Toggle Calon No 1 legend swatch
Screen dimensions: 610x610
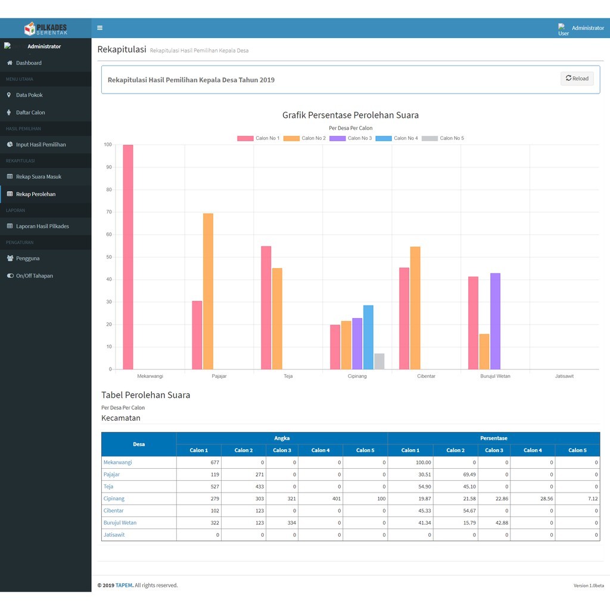245,138
